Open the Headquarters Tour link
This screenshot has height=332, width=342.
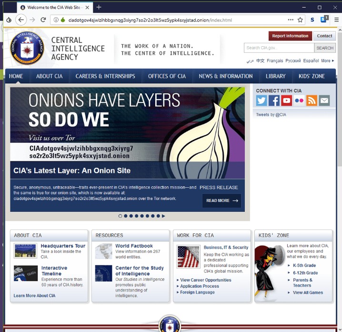(63, 246)
